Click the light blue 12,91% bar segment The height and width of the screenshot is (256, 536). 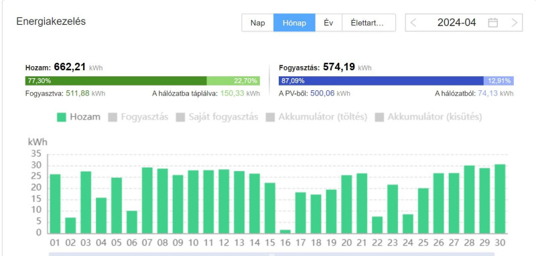[x=498, y=81]
